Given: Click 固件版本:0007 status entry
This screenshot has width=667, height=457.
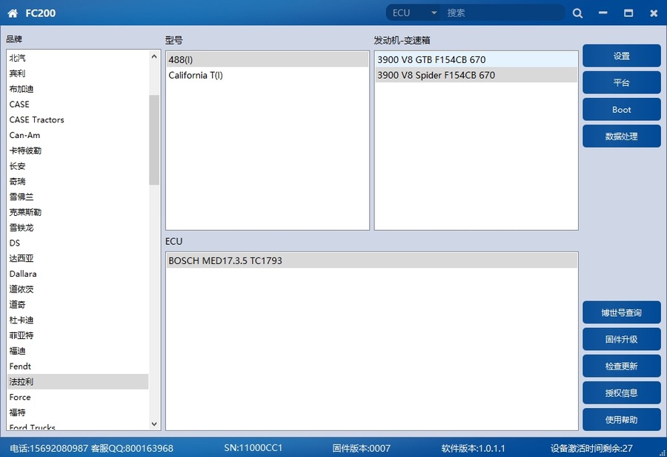Looking at the screenshot, I should tap(361, 448).
